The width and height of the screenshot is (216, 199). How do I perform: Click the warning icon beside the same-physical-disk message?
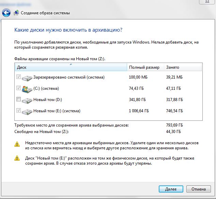pyautogui.click(x=17, y=158)
